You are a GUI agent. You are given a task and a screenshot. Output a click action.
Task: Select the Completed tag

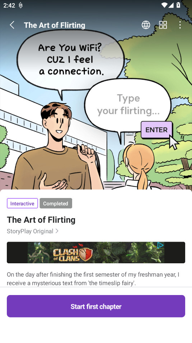pos(56,203)
